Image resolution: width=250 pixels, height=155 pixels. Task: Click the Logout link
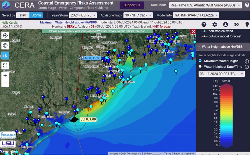tap(6, 26)
